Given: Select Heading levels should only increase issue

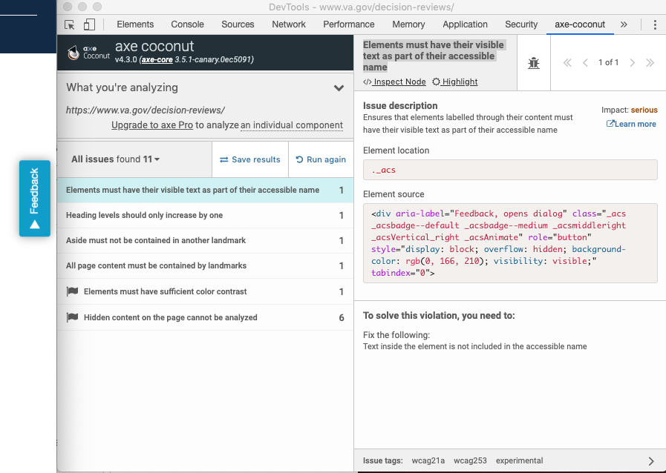Looking at the screenshot, I should (x=205, y=216).
